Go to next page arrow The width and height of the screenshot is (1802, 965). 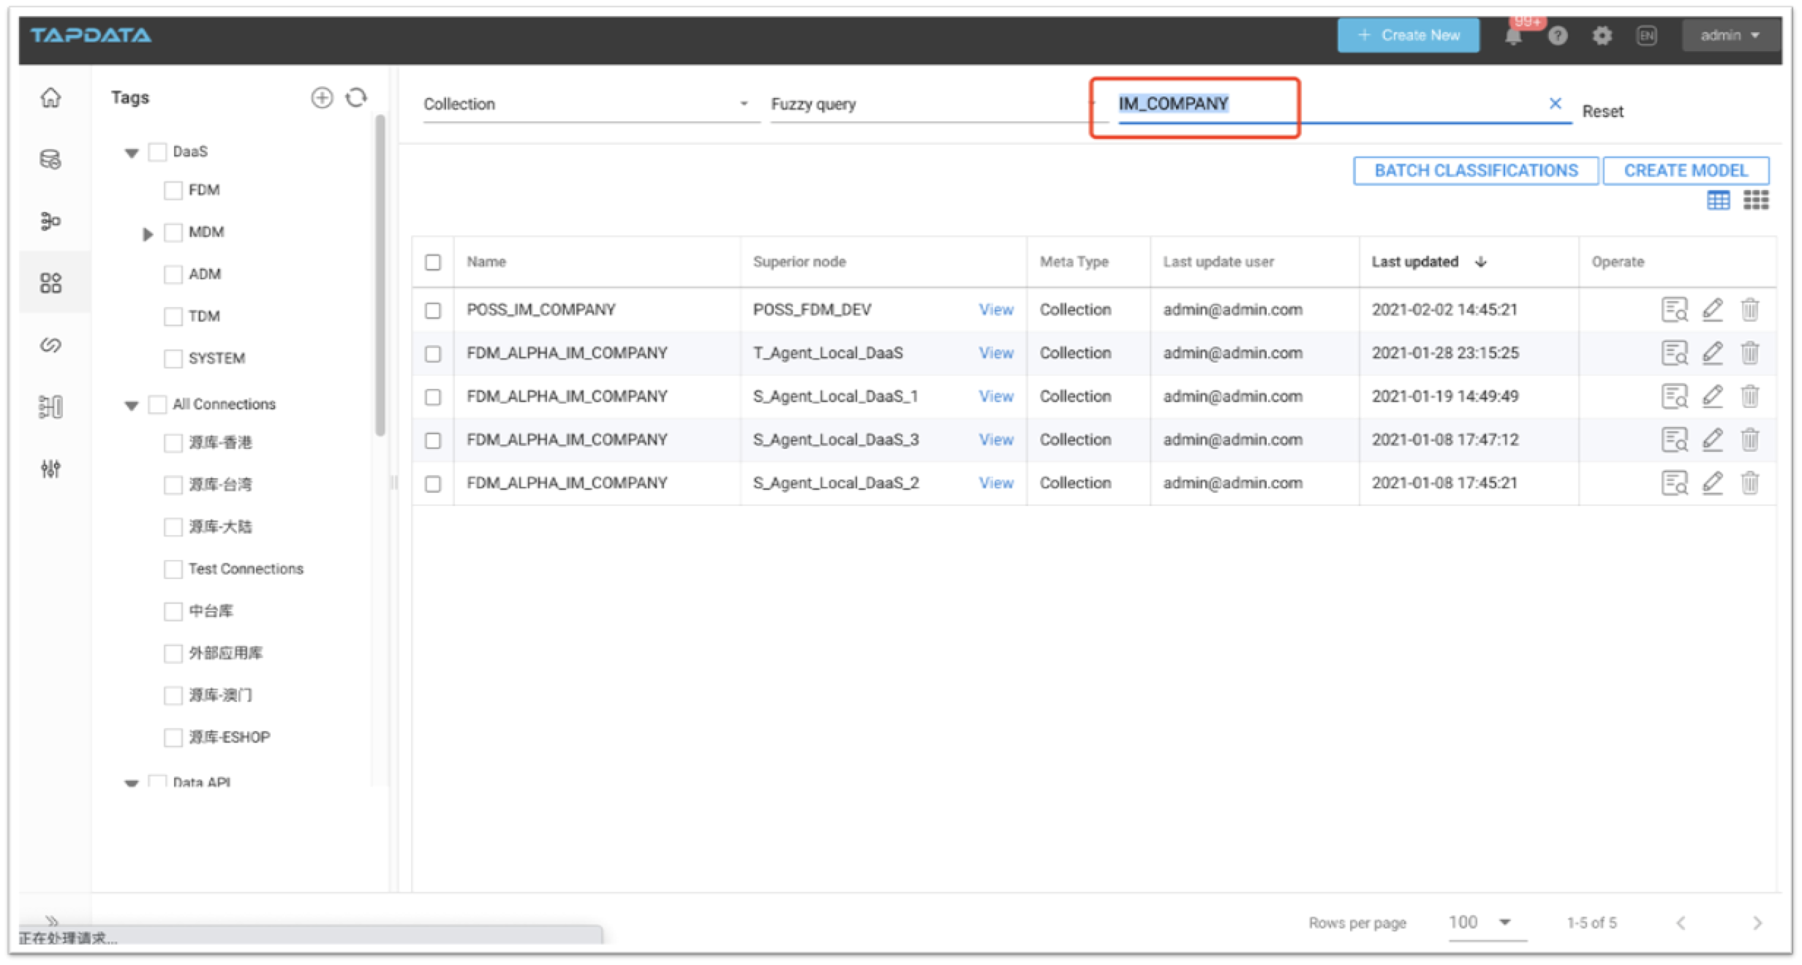pyautogui.click(x=1757, y=923)
